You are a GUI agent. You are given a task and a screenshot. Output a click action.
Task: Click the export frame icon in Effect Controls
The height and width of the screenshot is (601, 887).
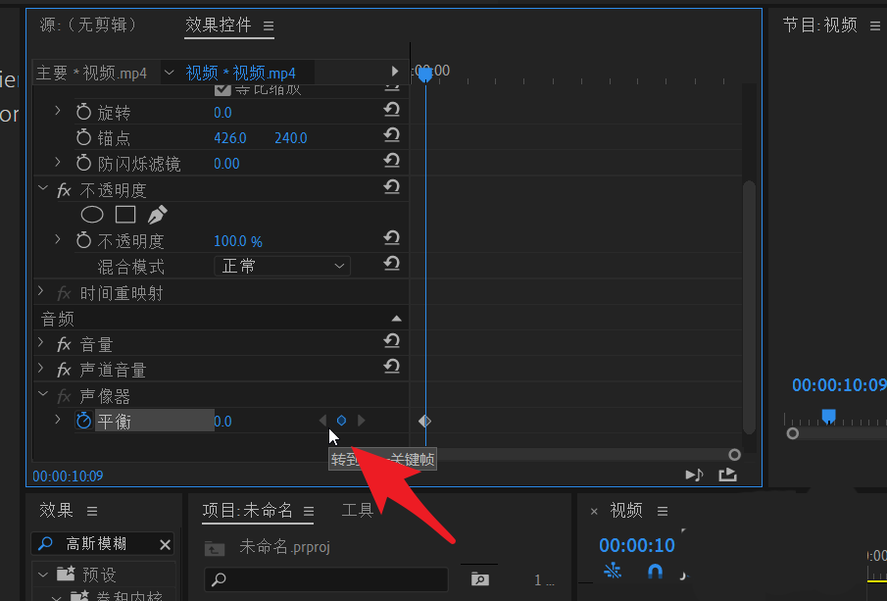pos(727,474)
